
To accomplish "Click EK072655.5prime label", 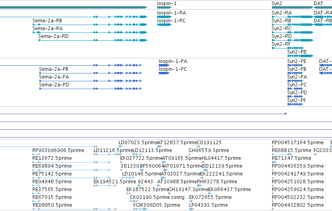I will click(x=210, y=197).
